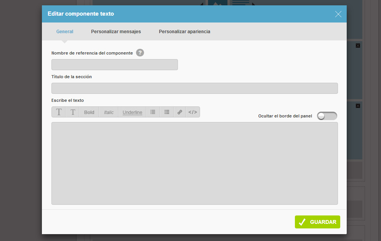Toggle Italic formatting

coord(109,112)
